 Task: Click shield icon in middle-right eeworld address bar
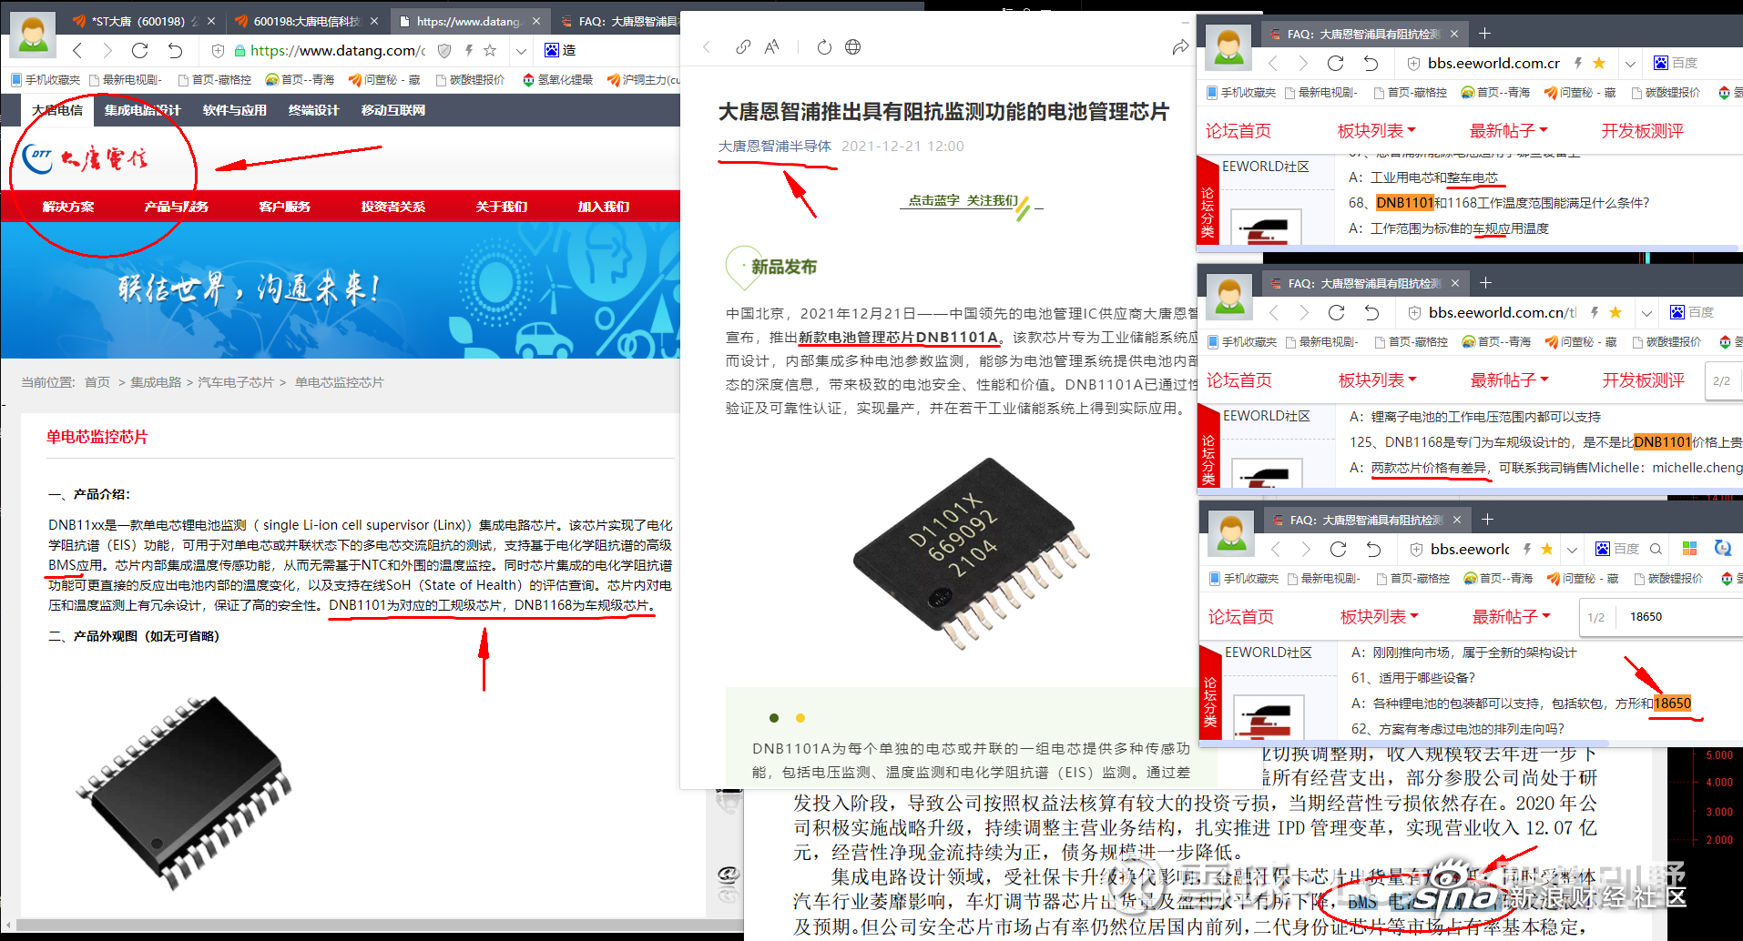coord(1414,312)
